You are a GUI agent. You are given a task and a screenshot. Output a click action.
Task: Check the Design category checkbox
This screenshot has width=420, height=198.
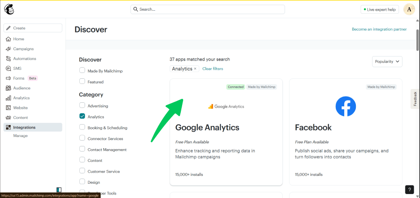pos(82,182)
